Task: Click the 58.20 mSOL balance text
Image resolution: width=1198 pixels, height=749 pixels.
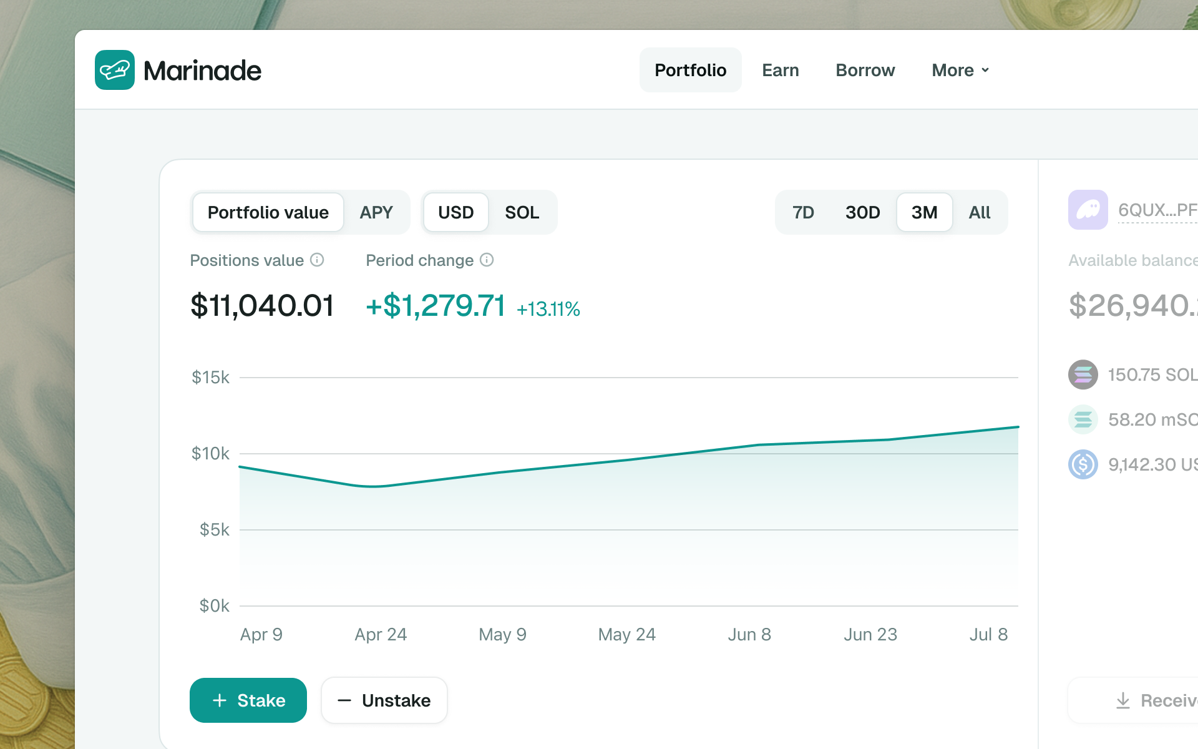Action: [x=1153, y=419]
